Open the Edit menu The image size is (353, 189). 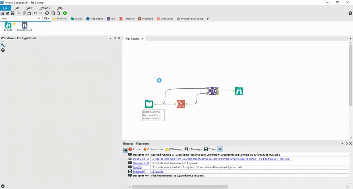tap(17, 8)
